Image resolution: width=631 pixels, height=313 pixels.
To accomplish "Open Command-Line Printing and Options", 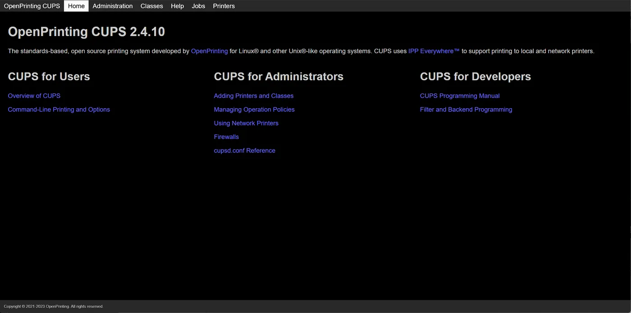I will pos(59,110).
